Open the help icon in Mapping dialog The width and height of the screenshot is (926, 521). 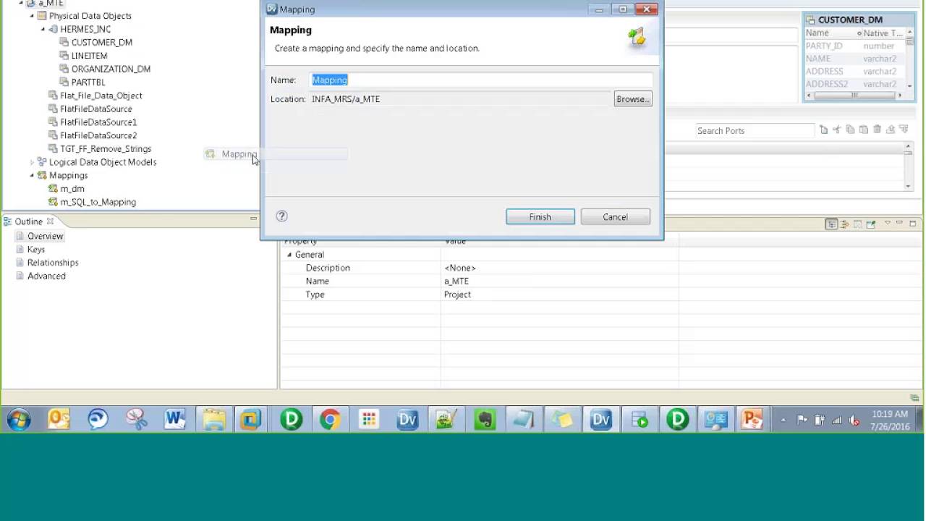click(x=282, y=216)
